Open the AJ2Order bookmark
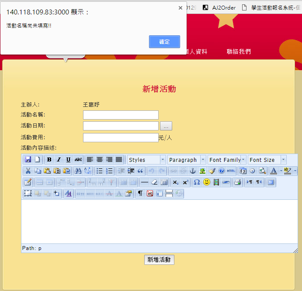Image resolution: width=302 pixels, height=291 pixels. (219, 8)
